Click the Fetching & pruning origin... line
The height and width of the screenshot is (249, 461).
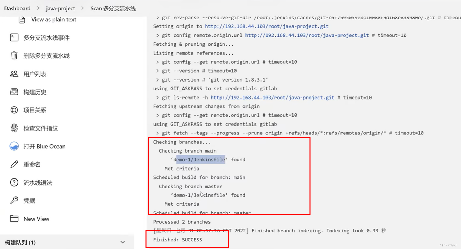(193, 44)
